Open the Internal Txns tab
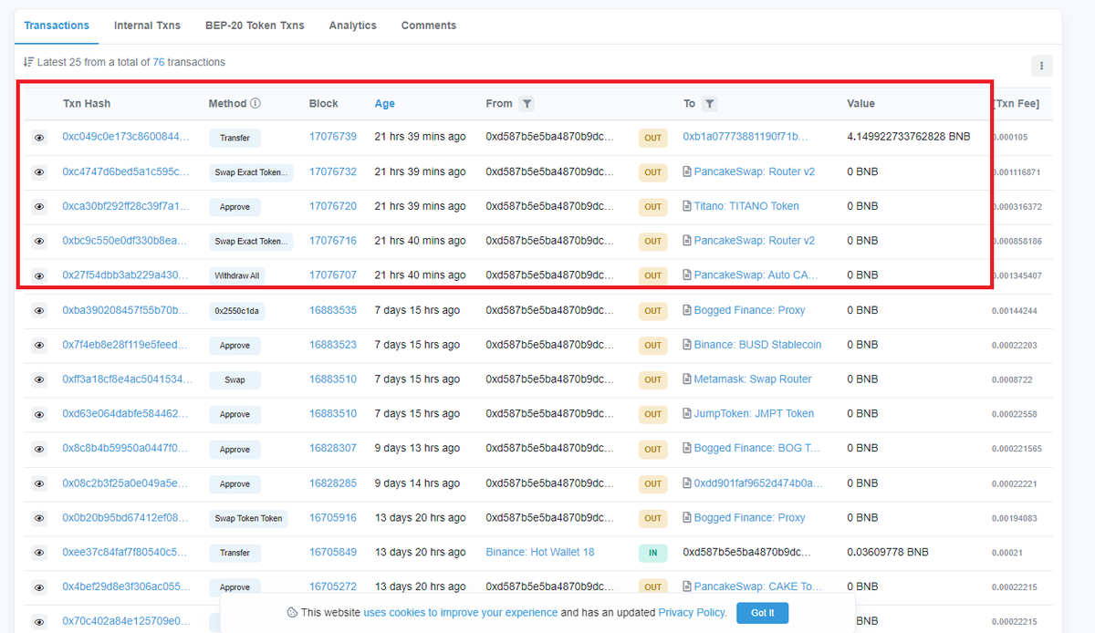Viewport: 1095px width, 633px height. point(147,26)
